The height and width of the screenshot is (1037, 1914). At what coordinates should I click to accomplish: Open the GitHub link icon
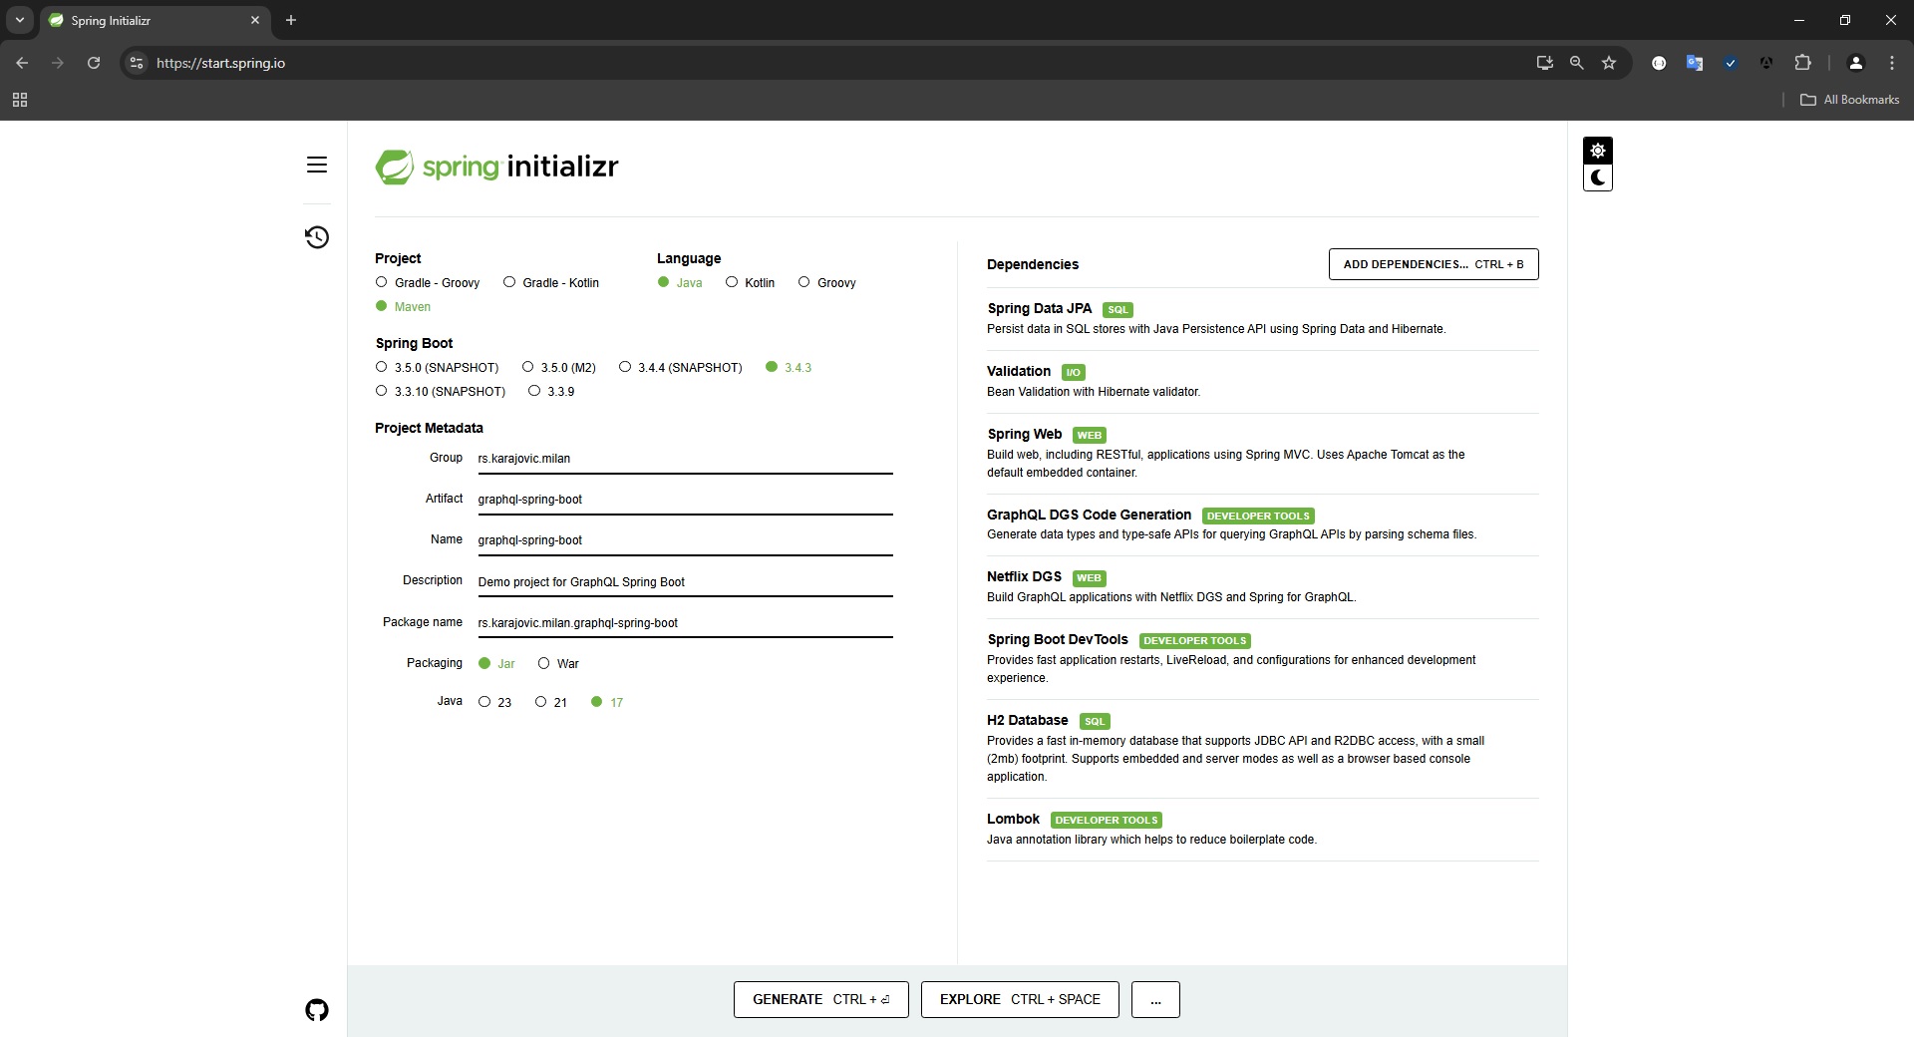coord(317,1010)
